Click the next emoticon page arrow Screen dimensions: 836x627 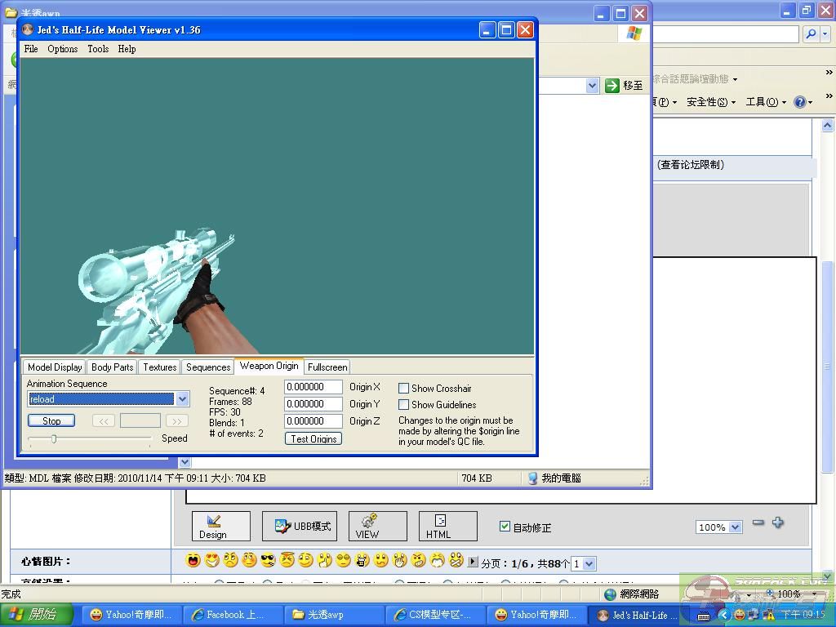pos(473,562)
